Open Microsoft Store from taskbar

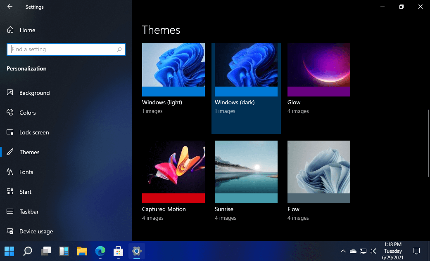119,251
